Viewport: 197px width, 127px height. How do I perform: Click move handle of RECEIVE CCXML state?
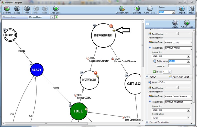coord(82,73)
